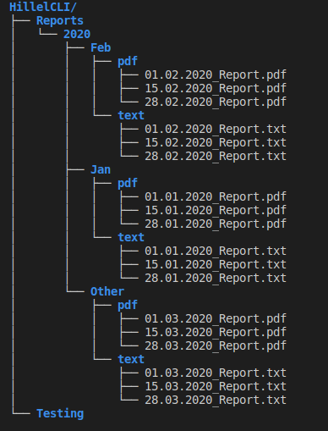The width and height of the screenshot is (328, 431).
Task: Select the pdf folder under Feb
Action: (128, 62)
